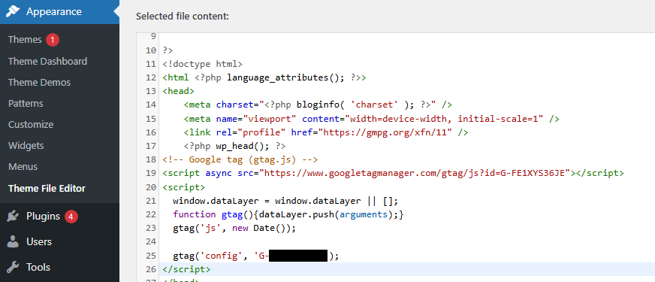Click the language_attributes() code line
The width and height of the screenshot is (655, 282).
[264, 77]
